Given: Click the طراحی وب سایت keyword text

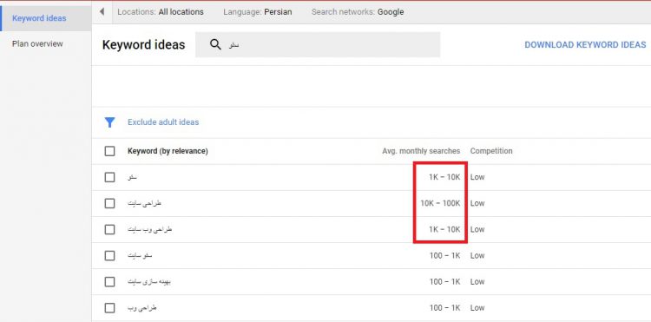Looking at the screenshot, I should pos(150,229).
